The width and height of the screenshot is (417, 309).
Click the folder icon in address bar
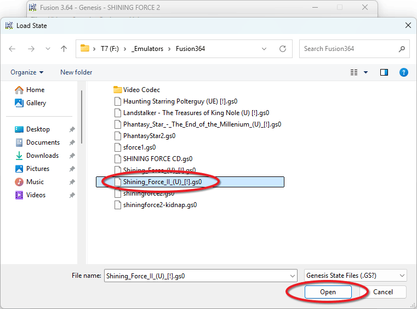click(85, 48)
